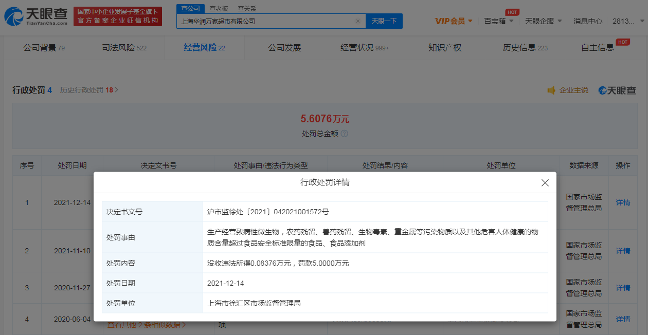Image resolution: width=648 pixels, height=335 pixels.
Task: Switch to 经营风险 tab
Action: (x=204, y=48)
